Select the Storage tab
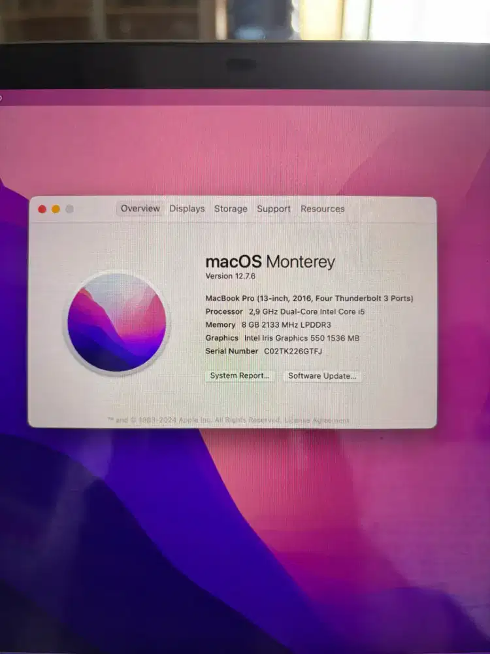The width and height of the screenshot is (490, 654). coord(231,209)
